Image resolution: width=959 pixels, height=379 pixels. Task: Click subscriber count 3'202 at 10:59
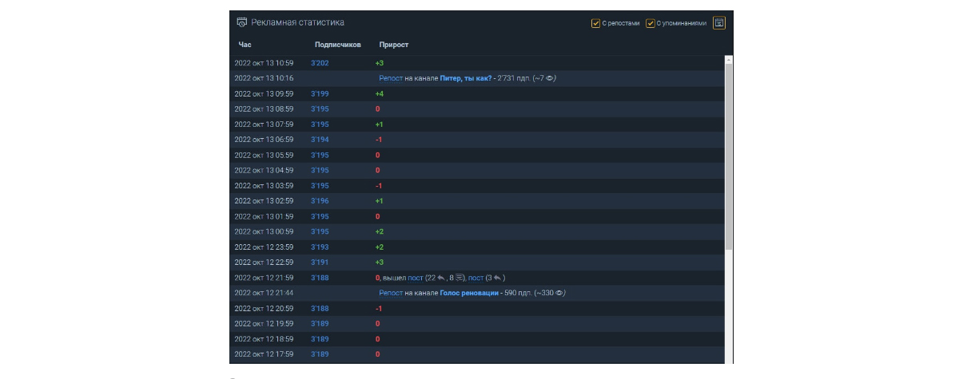click(320, 62)
